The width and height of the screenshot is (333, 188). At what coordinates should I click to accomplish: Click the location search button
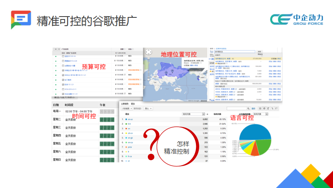click(260, 52)
